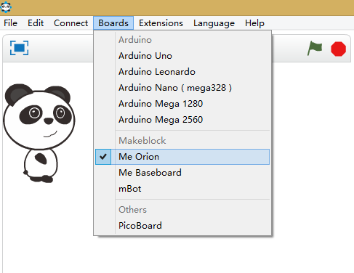Choose Arduino Uno board

[182, 56]
